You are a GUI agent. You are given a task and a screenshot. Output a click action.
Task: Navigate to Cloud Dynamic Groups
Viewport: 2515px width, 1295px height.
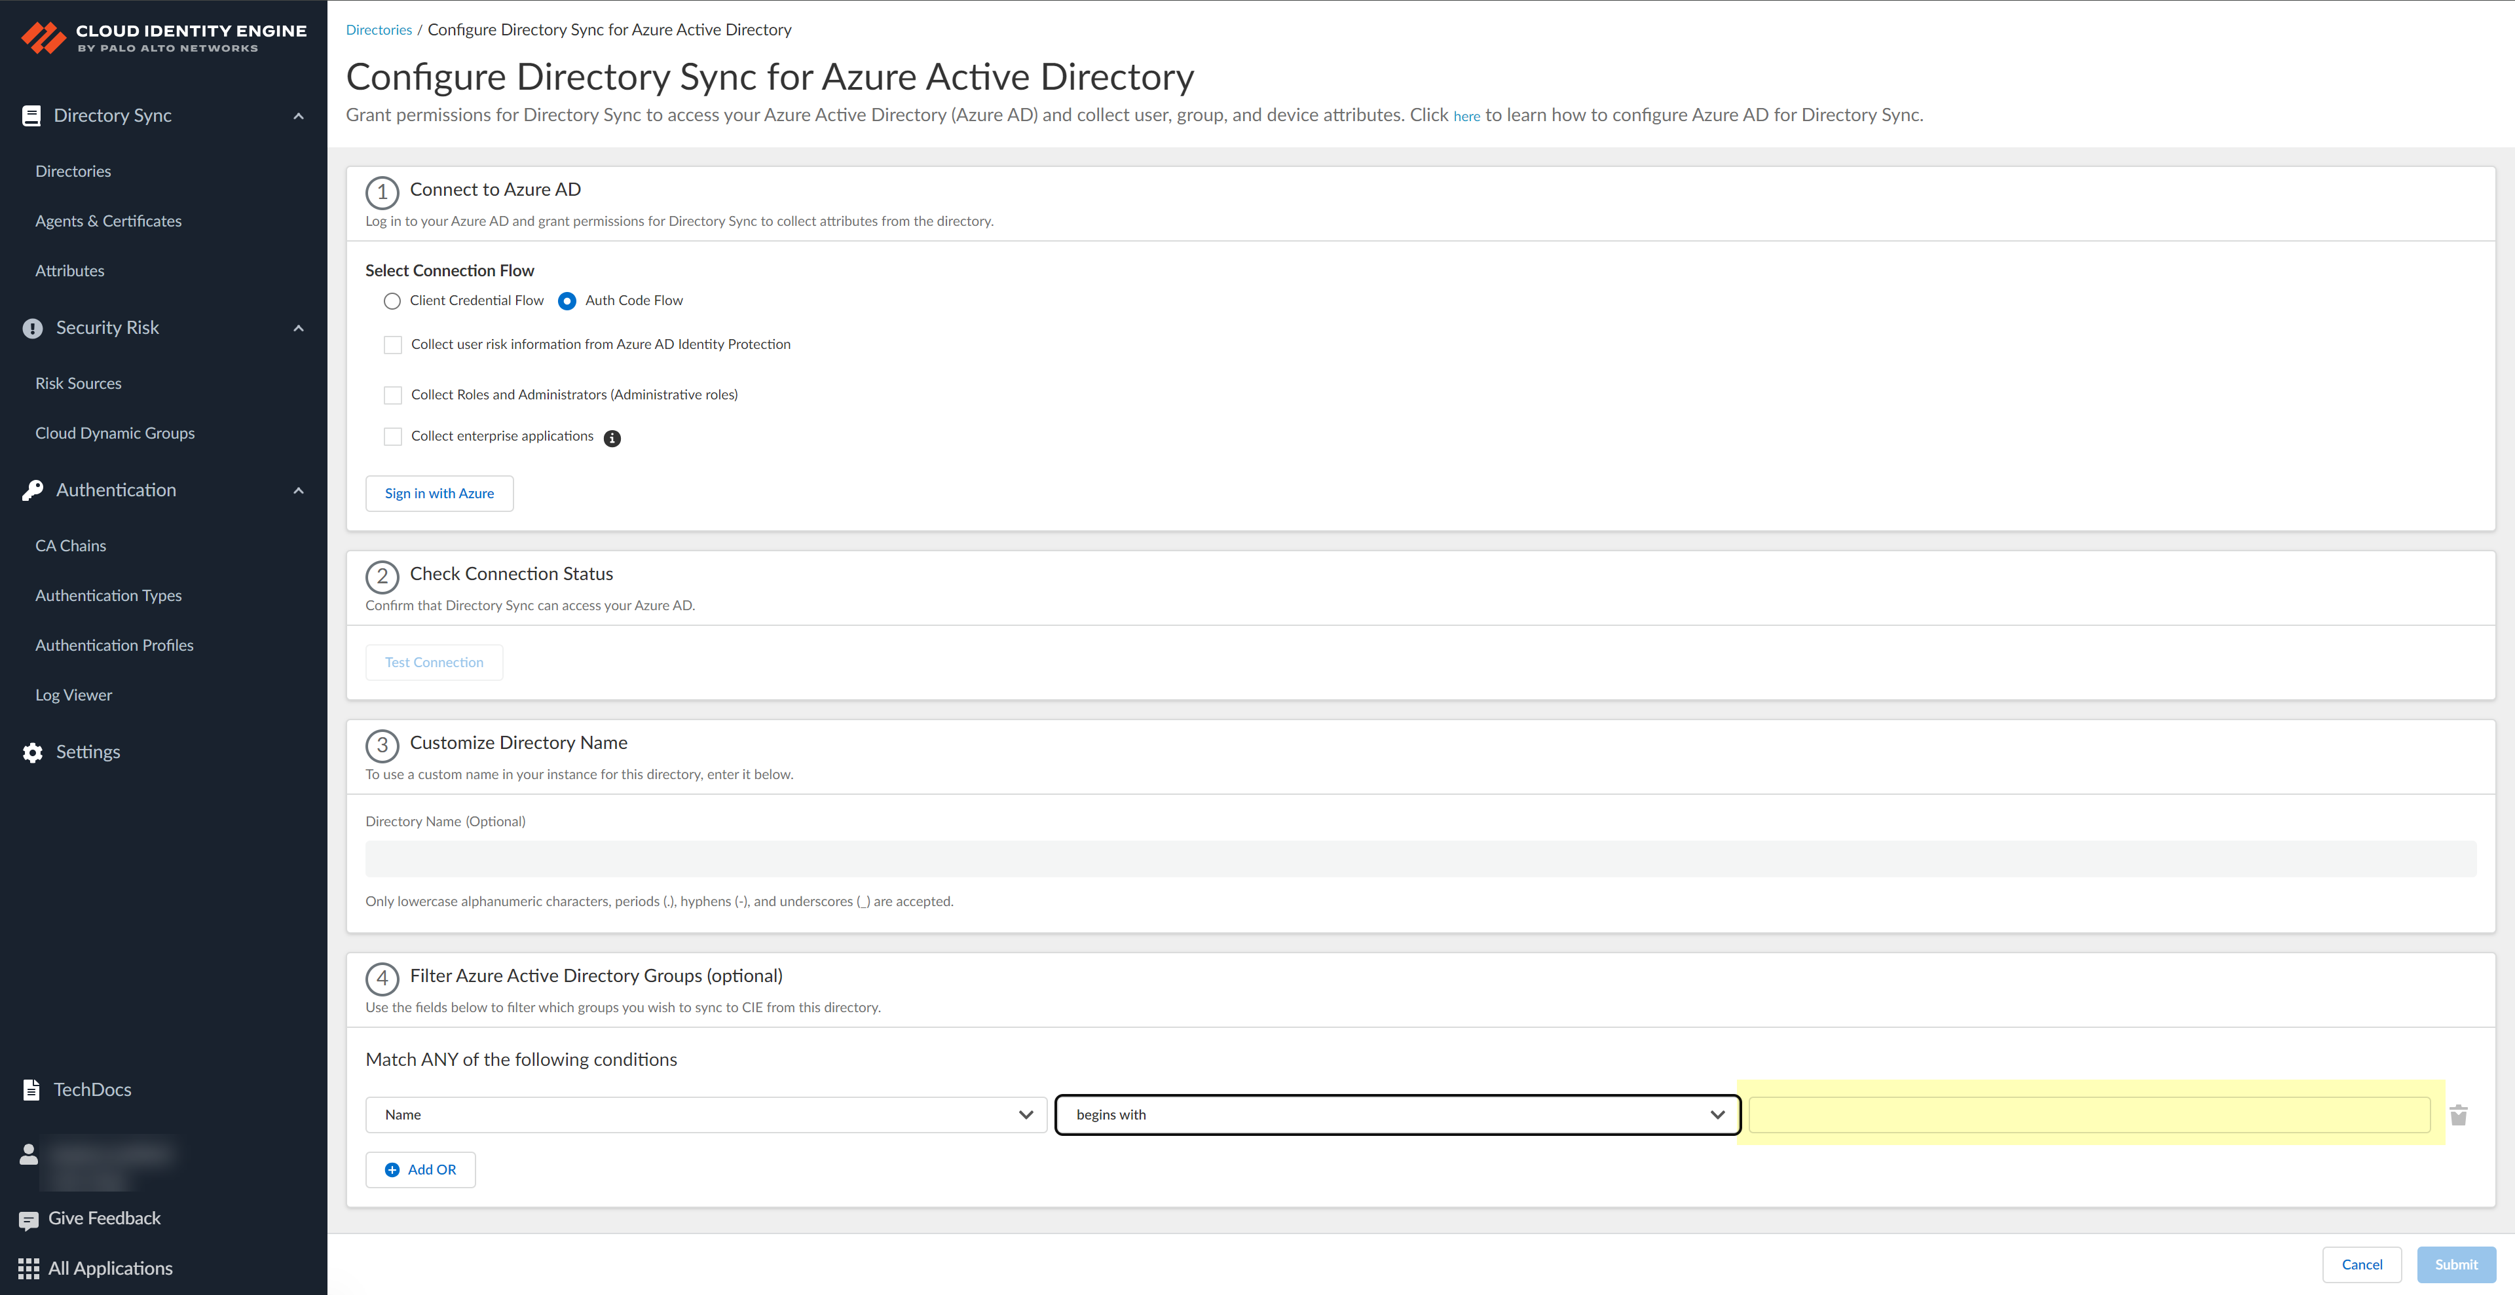tap(114, 432)
